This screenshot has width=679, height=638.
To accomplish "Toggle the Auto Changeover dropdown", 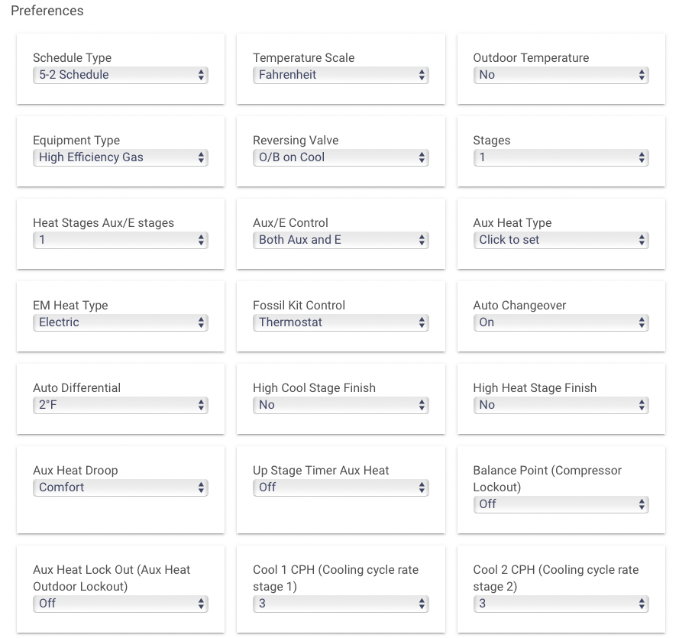I will tap(561, 322).
